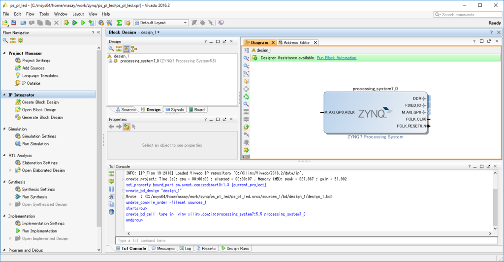Screen dimensions: 504x262
Task: Click Search commands field
Action: coord(468,14)
